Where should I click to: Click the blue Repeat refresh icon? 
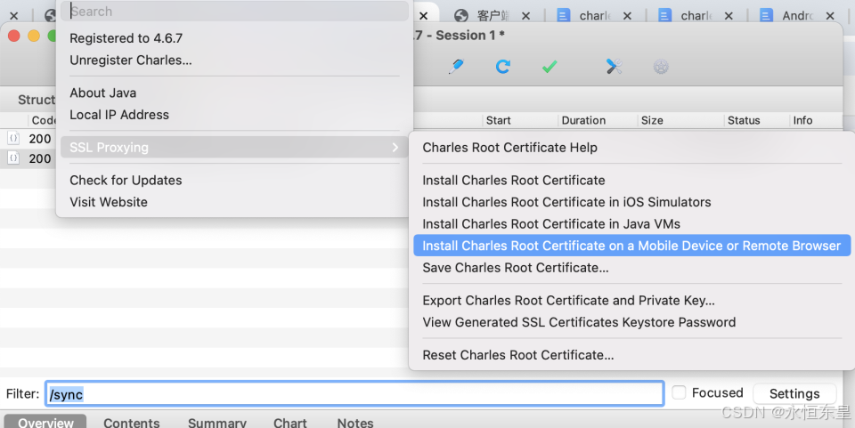click(502, 67)
